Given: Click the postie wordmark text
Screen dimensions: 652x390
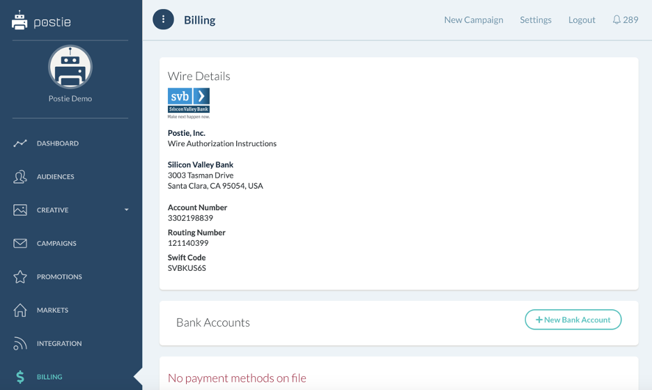Looking at the screenshot, I should tap(52, 22).
